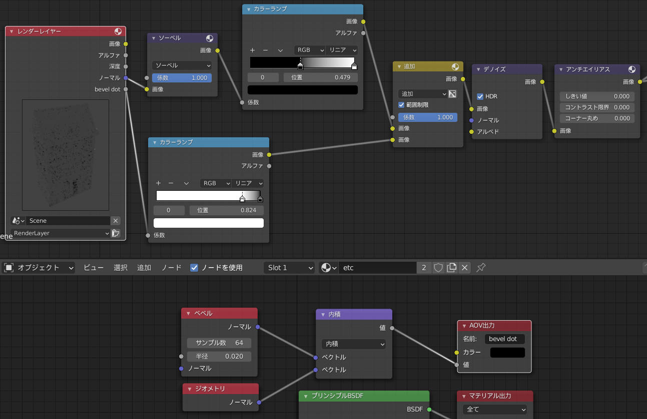Remove a stop with minus in top カラーランプ

tap(266, 50)
